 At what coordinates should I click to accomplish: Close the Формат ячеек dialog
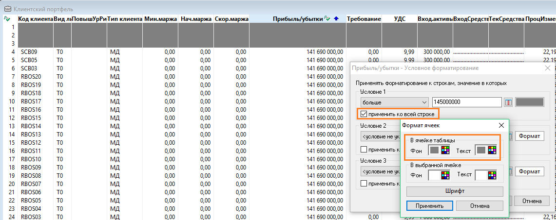[x=501, y=125]
